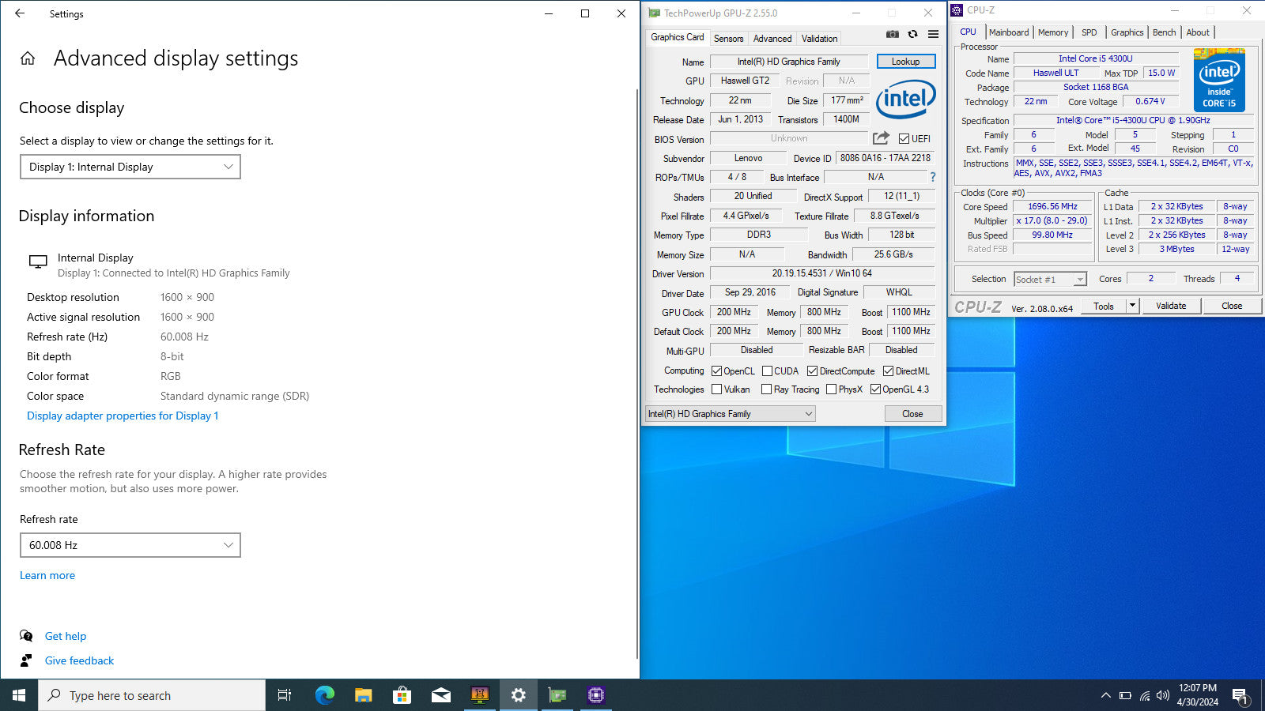The height and width of the screenshot is (711, 1265).
Task: Click the GPU-Z taskbar icon
Action: pyautogui.click(x=557, y=695)
